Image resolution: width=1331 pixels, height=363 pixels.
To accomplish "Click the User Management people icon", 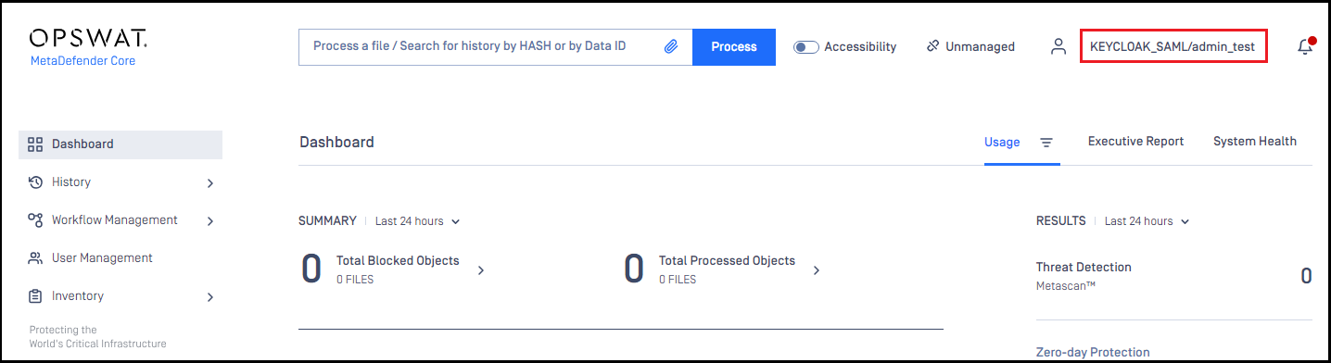I will pos(35,258).
